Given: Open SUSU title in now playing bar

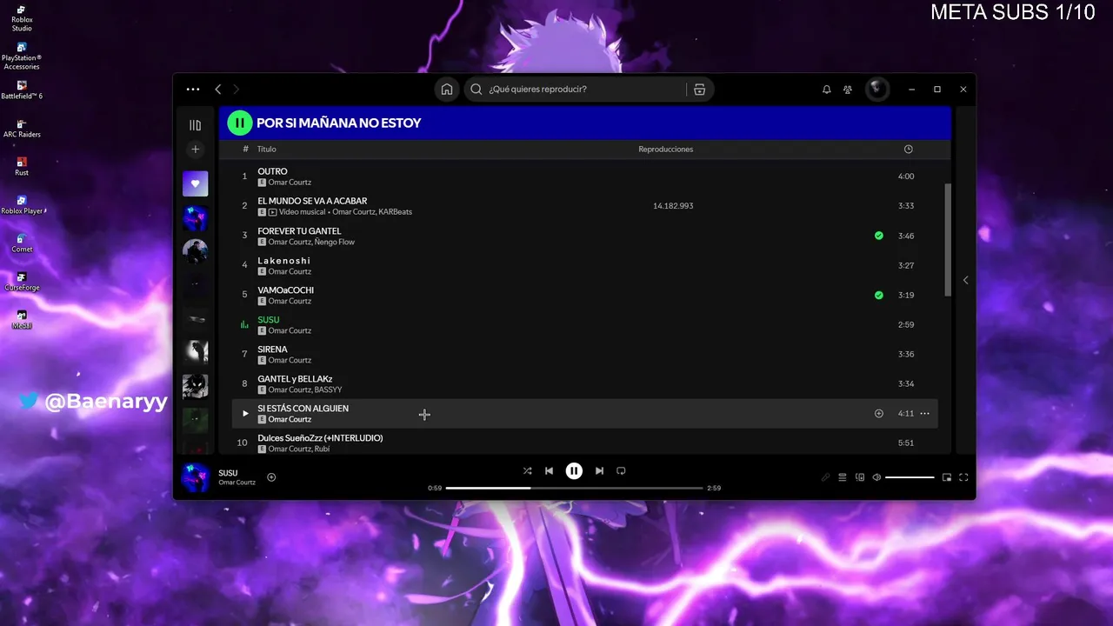Looking at the screenshot, I should pyautogui.click(x=228, y=473).
